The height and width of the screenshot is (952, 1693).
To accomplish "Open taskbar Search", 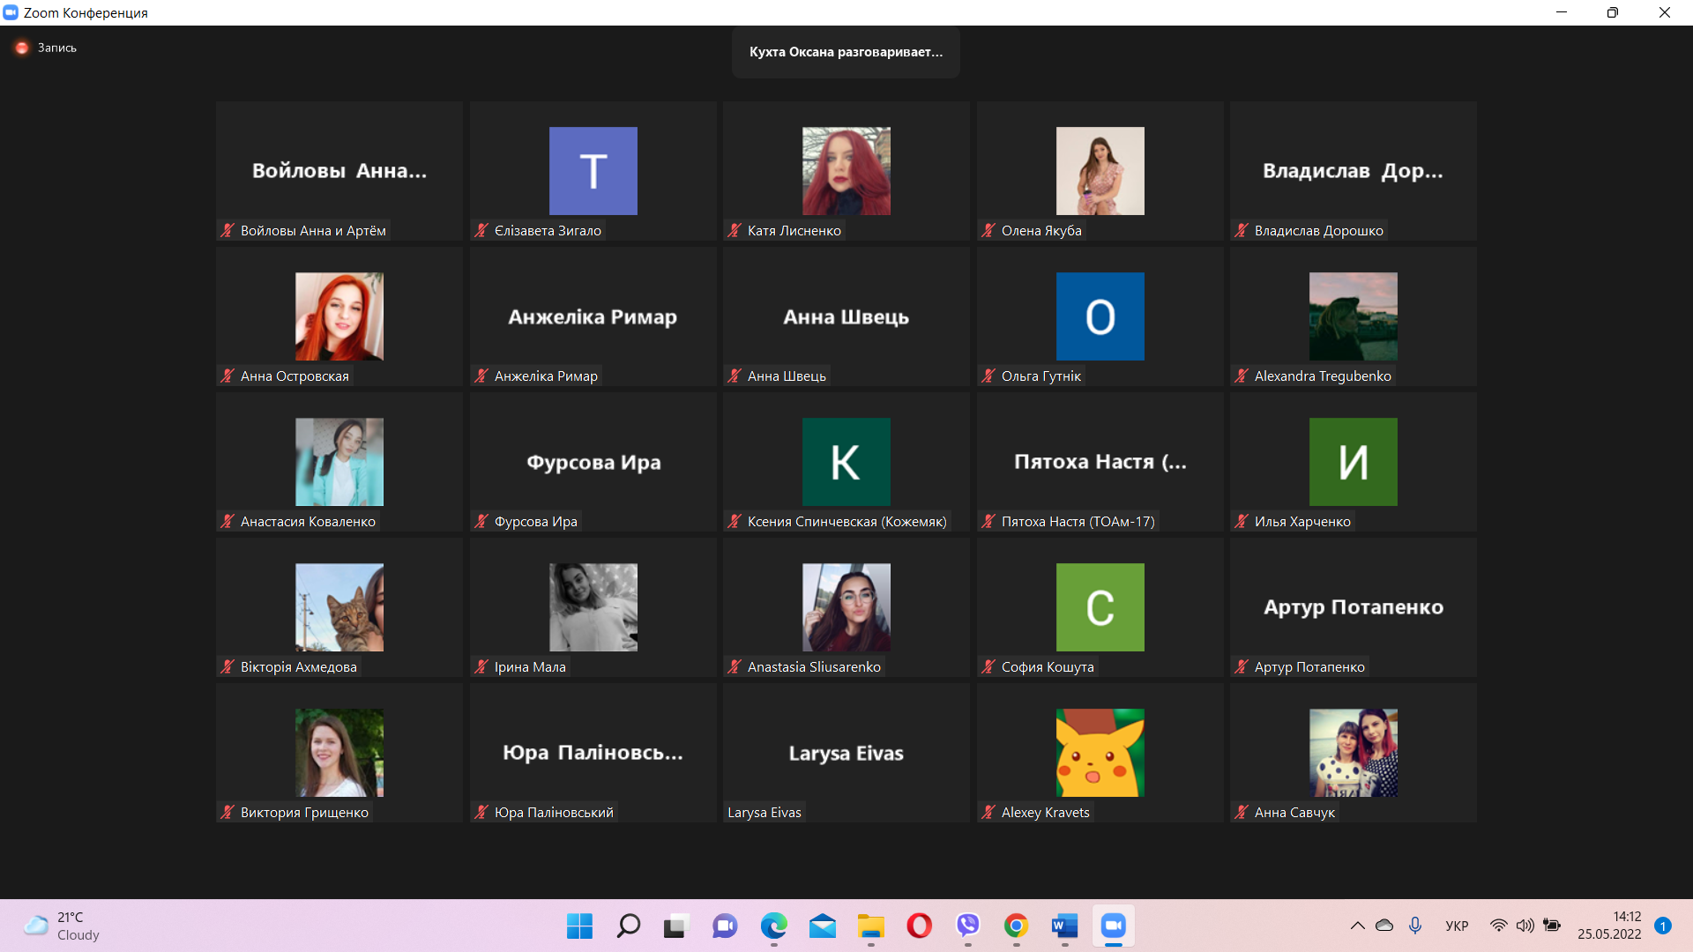I will pos(628,926).
